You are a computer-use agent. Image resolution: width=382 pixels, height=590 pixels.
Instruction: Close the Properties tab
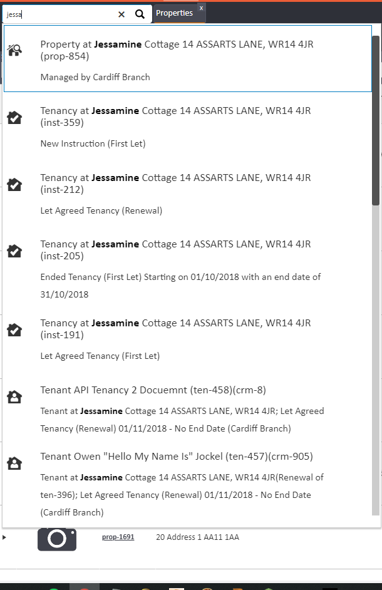tap(201, 8)
